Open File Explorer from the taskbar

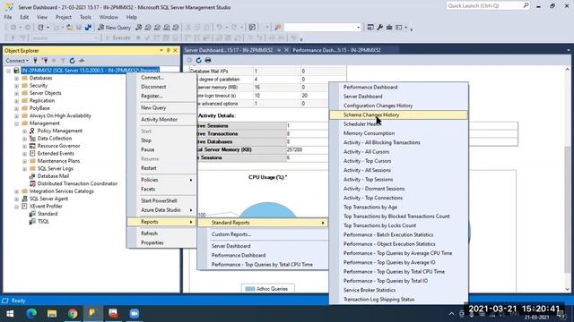(52, 313)
